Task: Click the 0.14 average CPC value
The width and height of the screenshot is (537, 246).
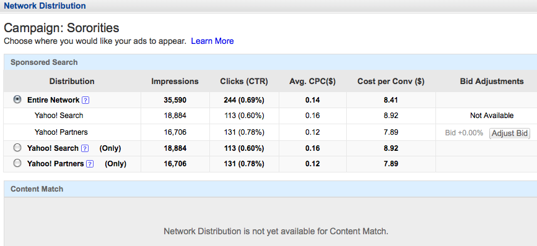Action: [312, 100]
